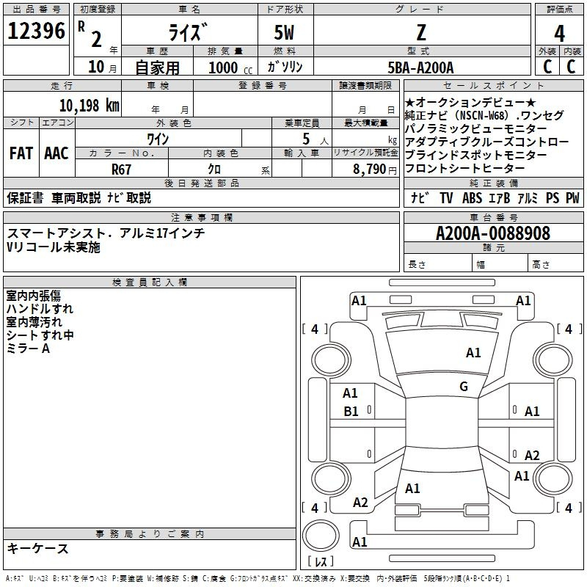
Task: Click the lot number 12396
Action: (x=36, y=31)
